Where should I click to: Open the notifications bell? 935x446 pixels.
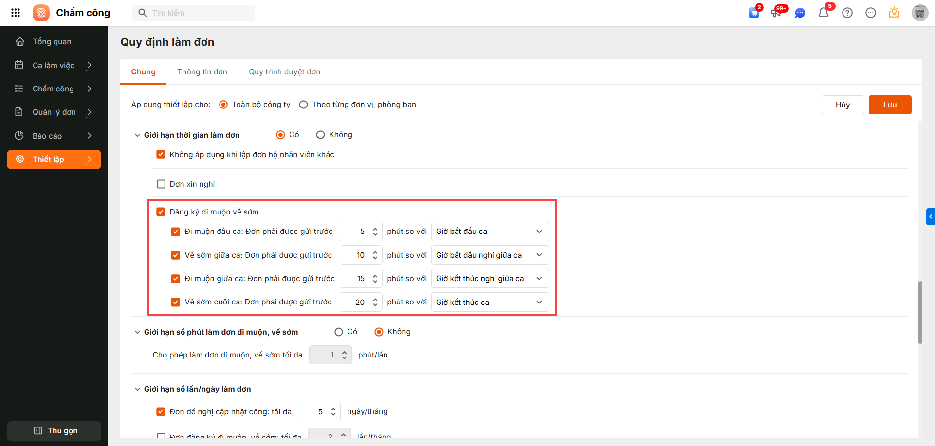[824, 13]
